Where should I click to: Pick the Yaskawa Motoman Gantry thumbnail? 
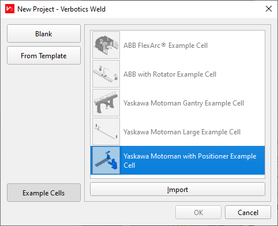[106, 103]
